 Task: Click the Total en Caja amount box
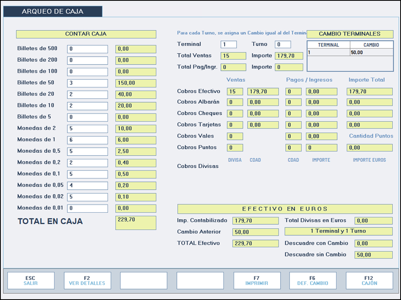[136, 223]
